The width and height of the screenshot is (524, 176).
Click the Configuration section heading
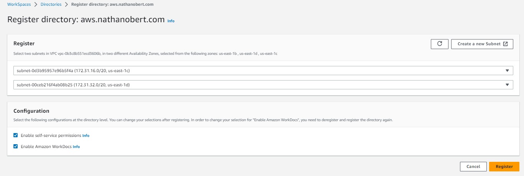pos(31,111)
